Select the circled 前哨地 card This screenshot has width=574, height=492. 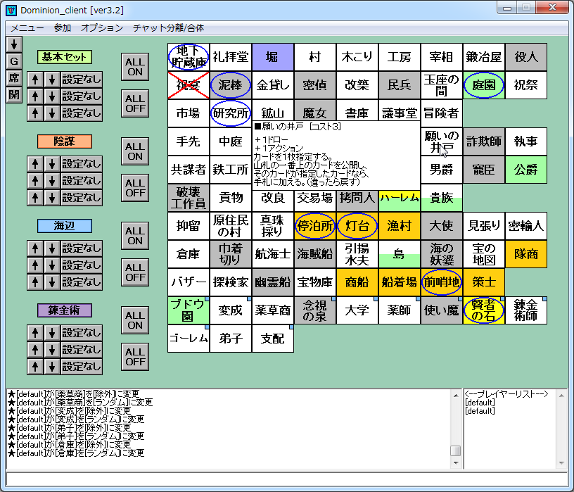click(x=442, y=282)
